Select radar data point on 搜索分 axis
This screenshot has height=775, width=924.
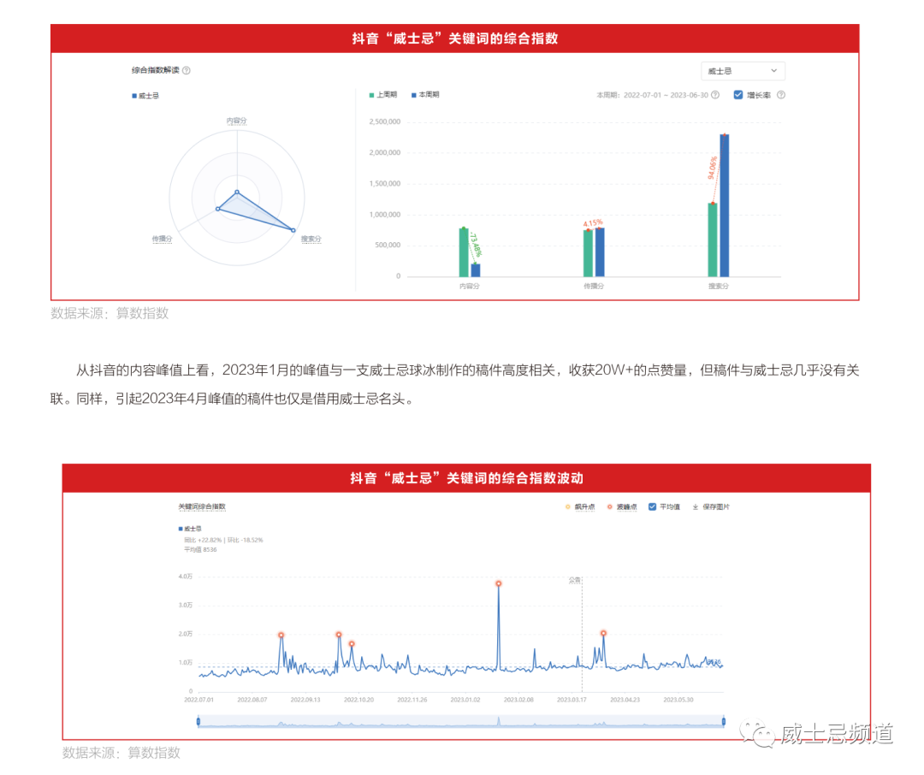[293, 230]
